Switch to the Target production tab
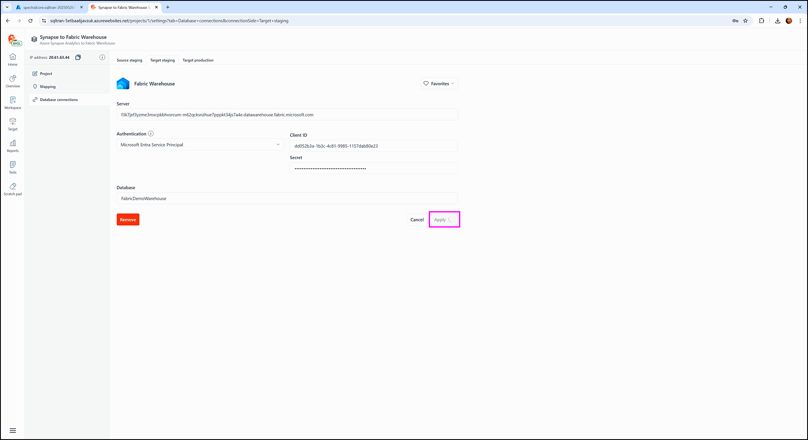Image resolution: width=808 pixels, height=440 pixels. [x=198, y=60]
